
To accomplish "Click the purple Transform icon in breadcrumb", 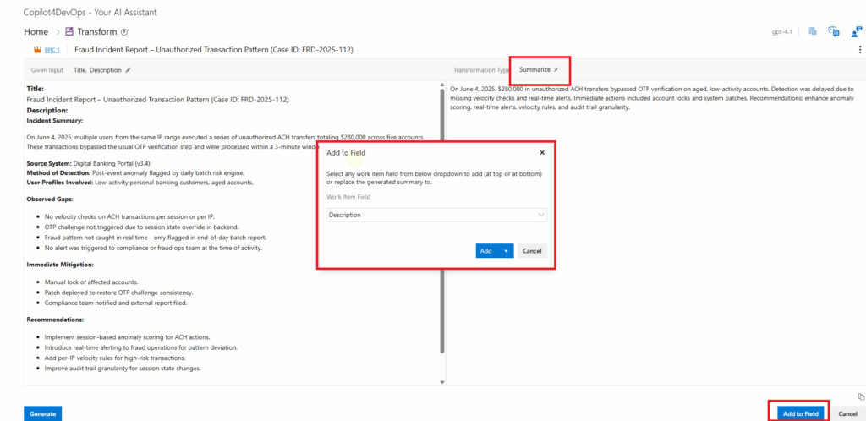I will 69,32.
